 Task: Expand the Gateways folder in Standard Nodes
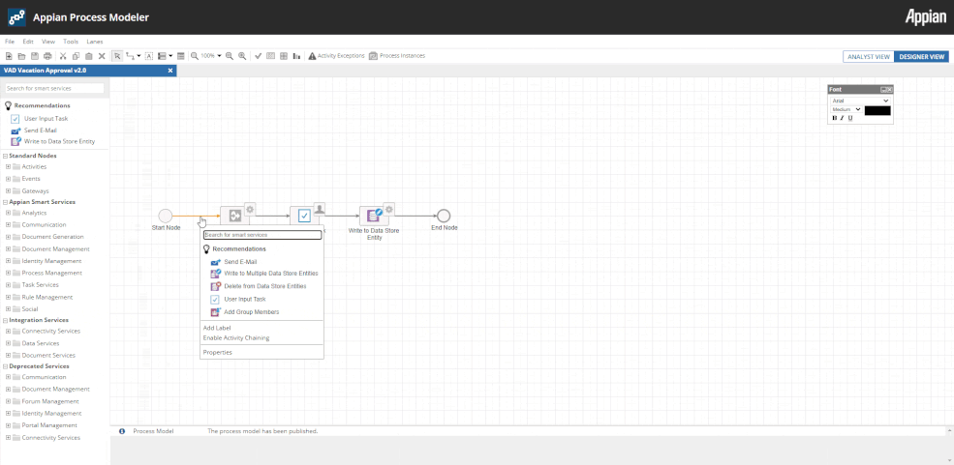(8, 190)
